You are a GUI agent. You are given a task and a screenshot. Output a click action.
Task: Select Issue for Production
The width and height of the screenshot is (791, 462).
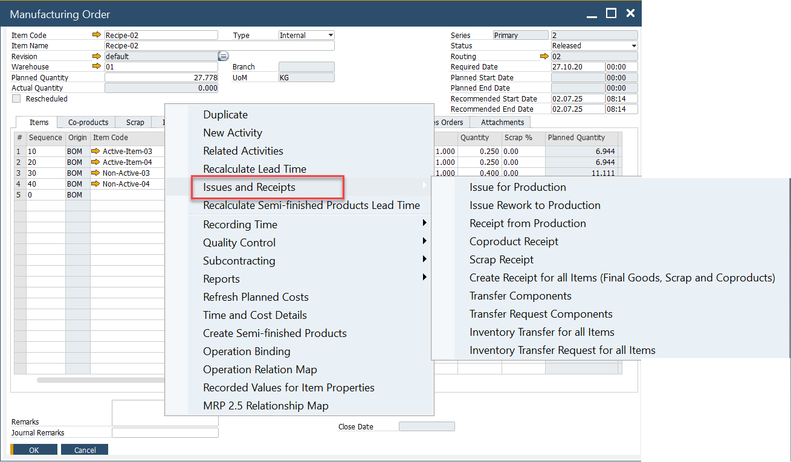(x=517, y=187)
